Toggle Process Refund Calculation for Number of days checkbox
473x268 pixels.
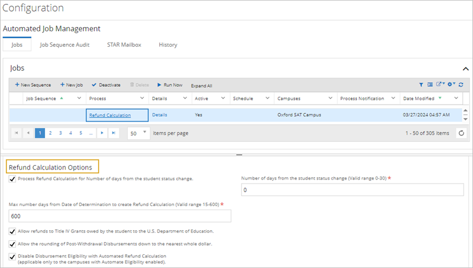pos(12,179)
